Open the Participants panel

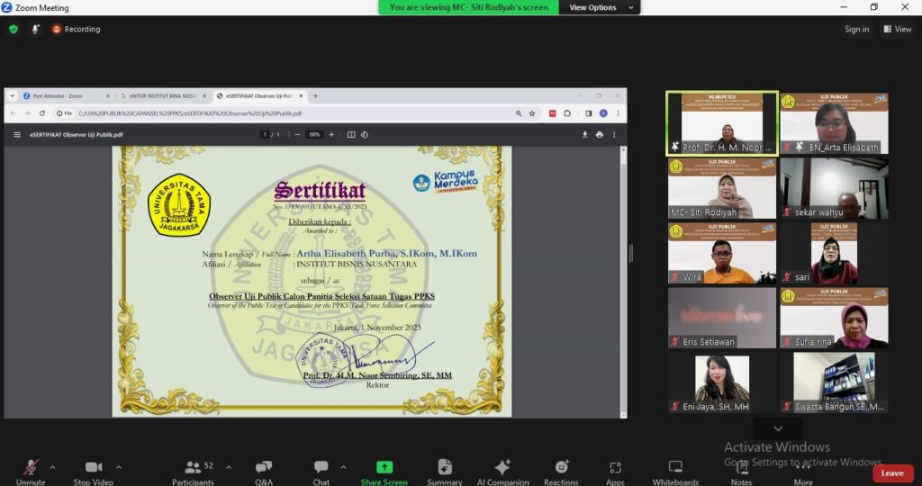(x=193, y=472)
